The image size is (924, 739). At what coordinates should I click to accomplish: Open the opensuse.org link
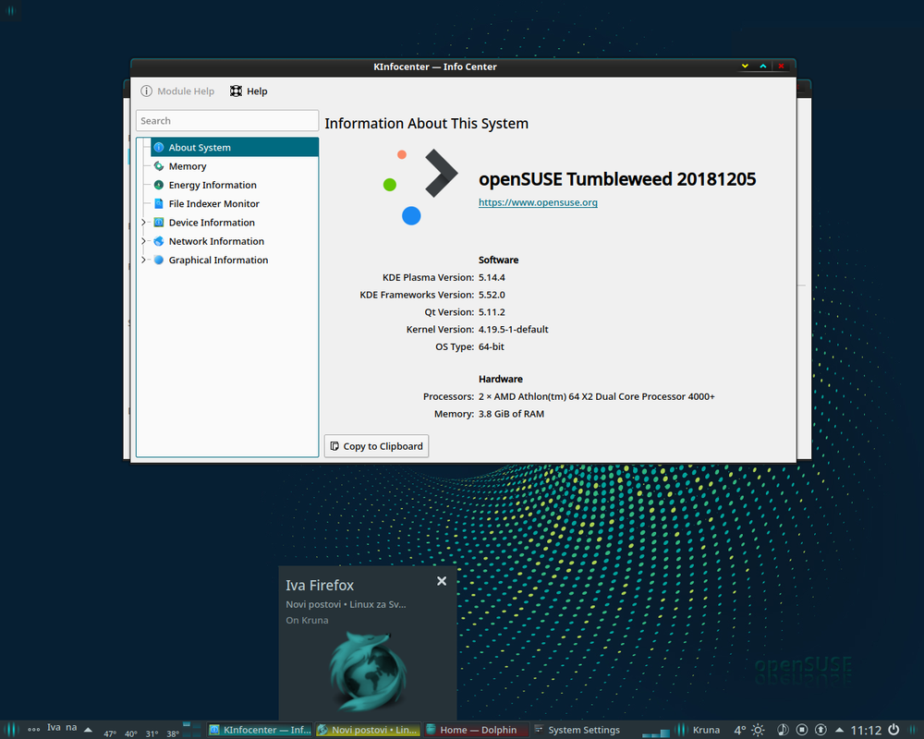538,202
